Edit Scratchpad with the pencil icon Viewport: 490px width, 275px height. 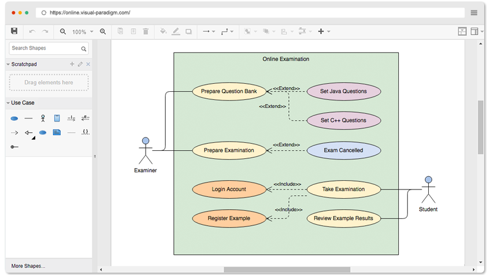click(80, 64)
